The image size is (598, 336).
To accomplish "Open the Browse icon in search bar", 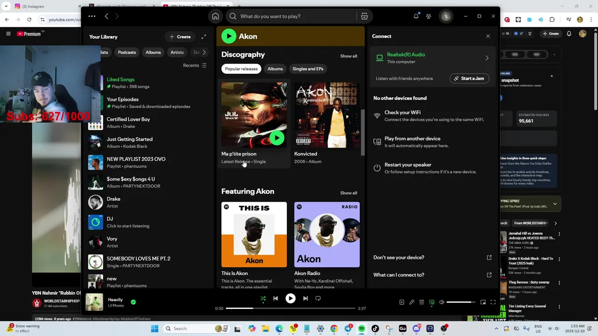I will coord(364,16).
